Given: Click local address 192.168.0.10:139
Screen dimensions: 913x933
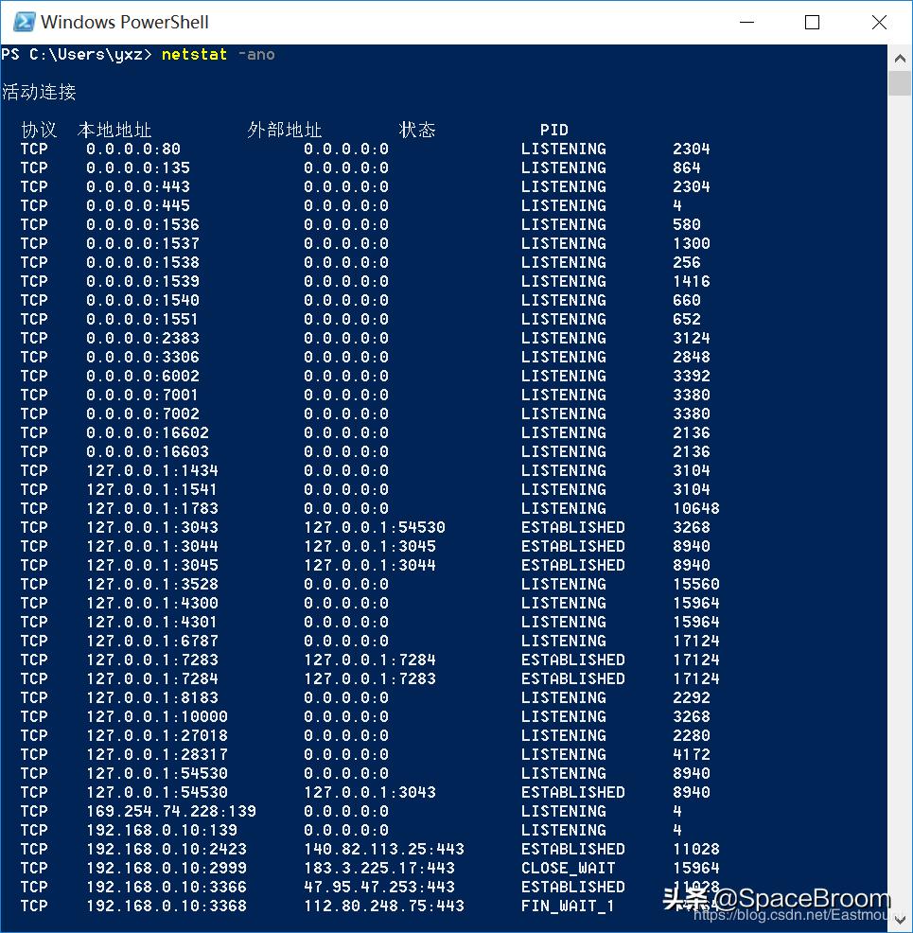Looking at the screenshot, I should coord(162,830).
